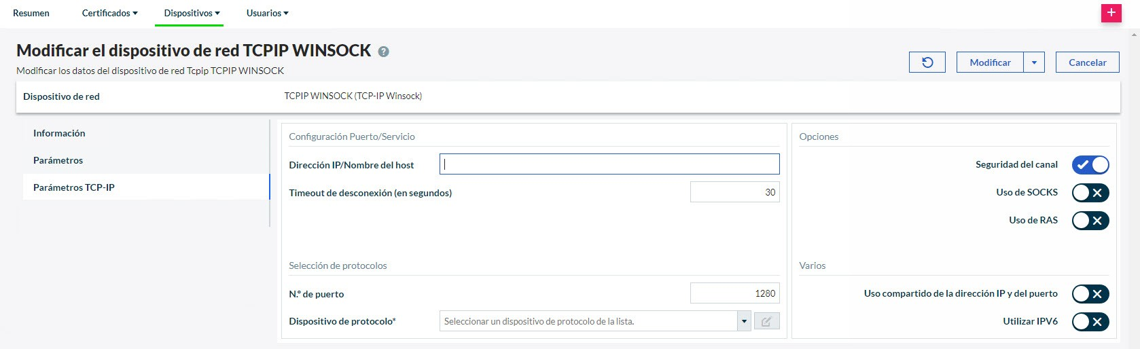Image resolution: width=1140 pixels, height=349 pixels.
Task: Click the pink plus add button
Action: (1111, 13)
